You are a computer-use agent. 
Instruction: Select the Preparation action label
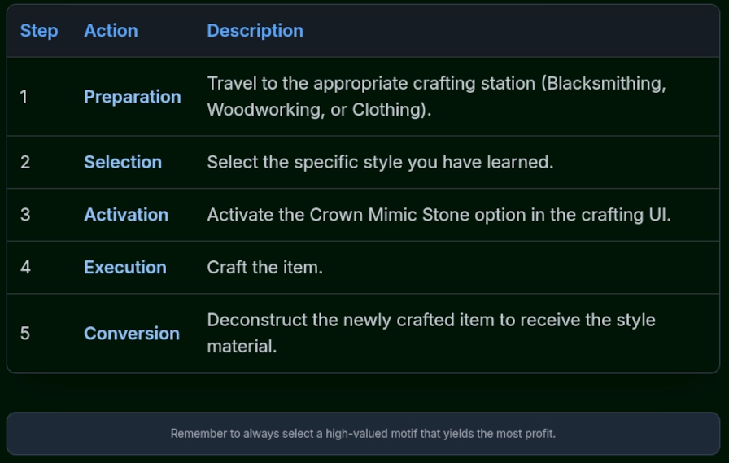pos(133,97)
